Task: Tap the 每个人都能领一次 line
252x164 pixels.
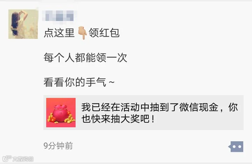Action: click(x=85, y=57)
